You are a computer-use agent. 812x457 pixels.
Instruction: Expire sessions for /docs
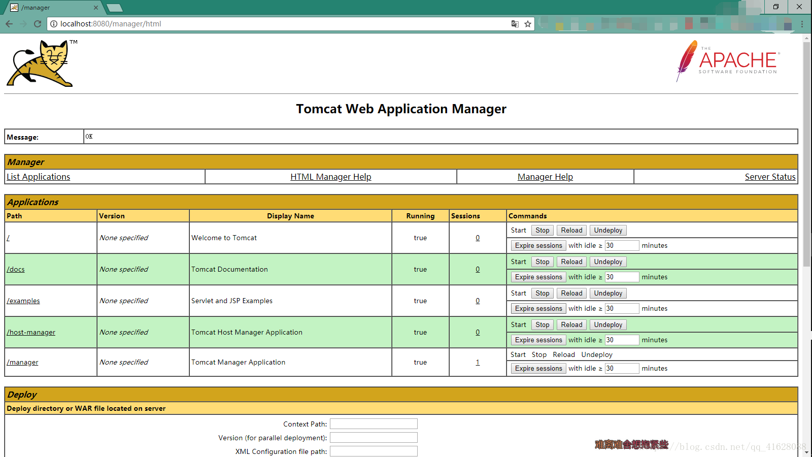tap(538, 277)
